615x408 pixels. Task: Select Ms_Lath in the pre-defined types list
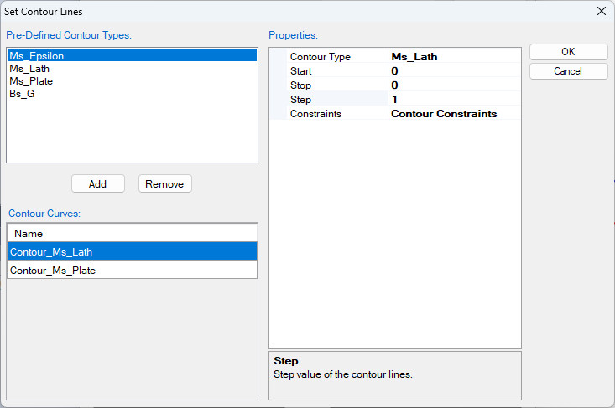29,69
